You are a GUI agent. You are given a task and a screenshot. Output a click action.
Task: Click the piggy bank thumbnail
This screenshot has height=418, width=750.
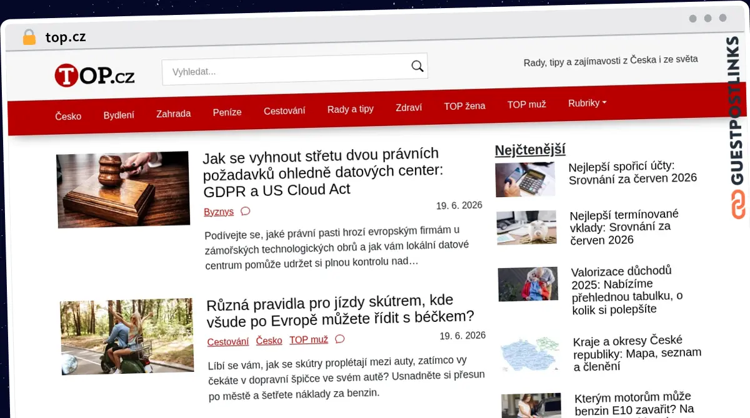click(526, 228)
